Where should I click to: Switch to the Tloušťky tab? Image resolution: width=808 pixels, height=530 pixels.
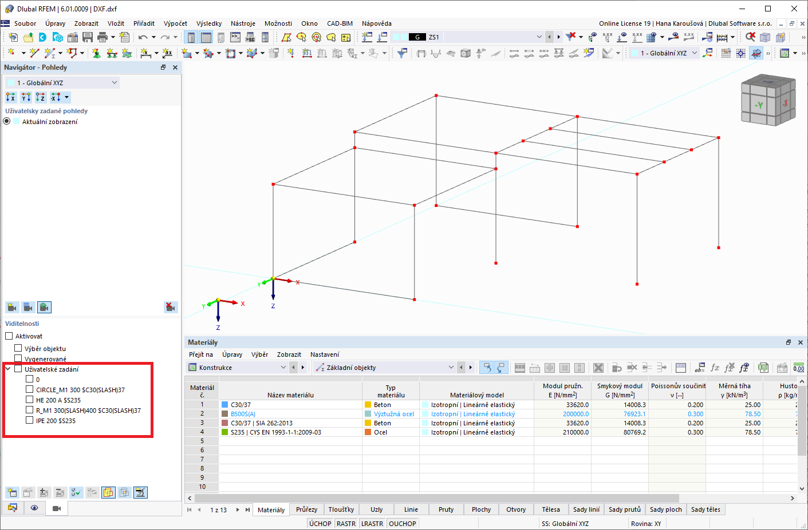coord(341,509)
